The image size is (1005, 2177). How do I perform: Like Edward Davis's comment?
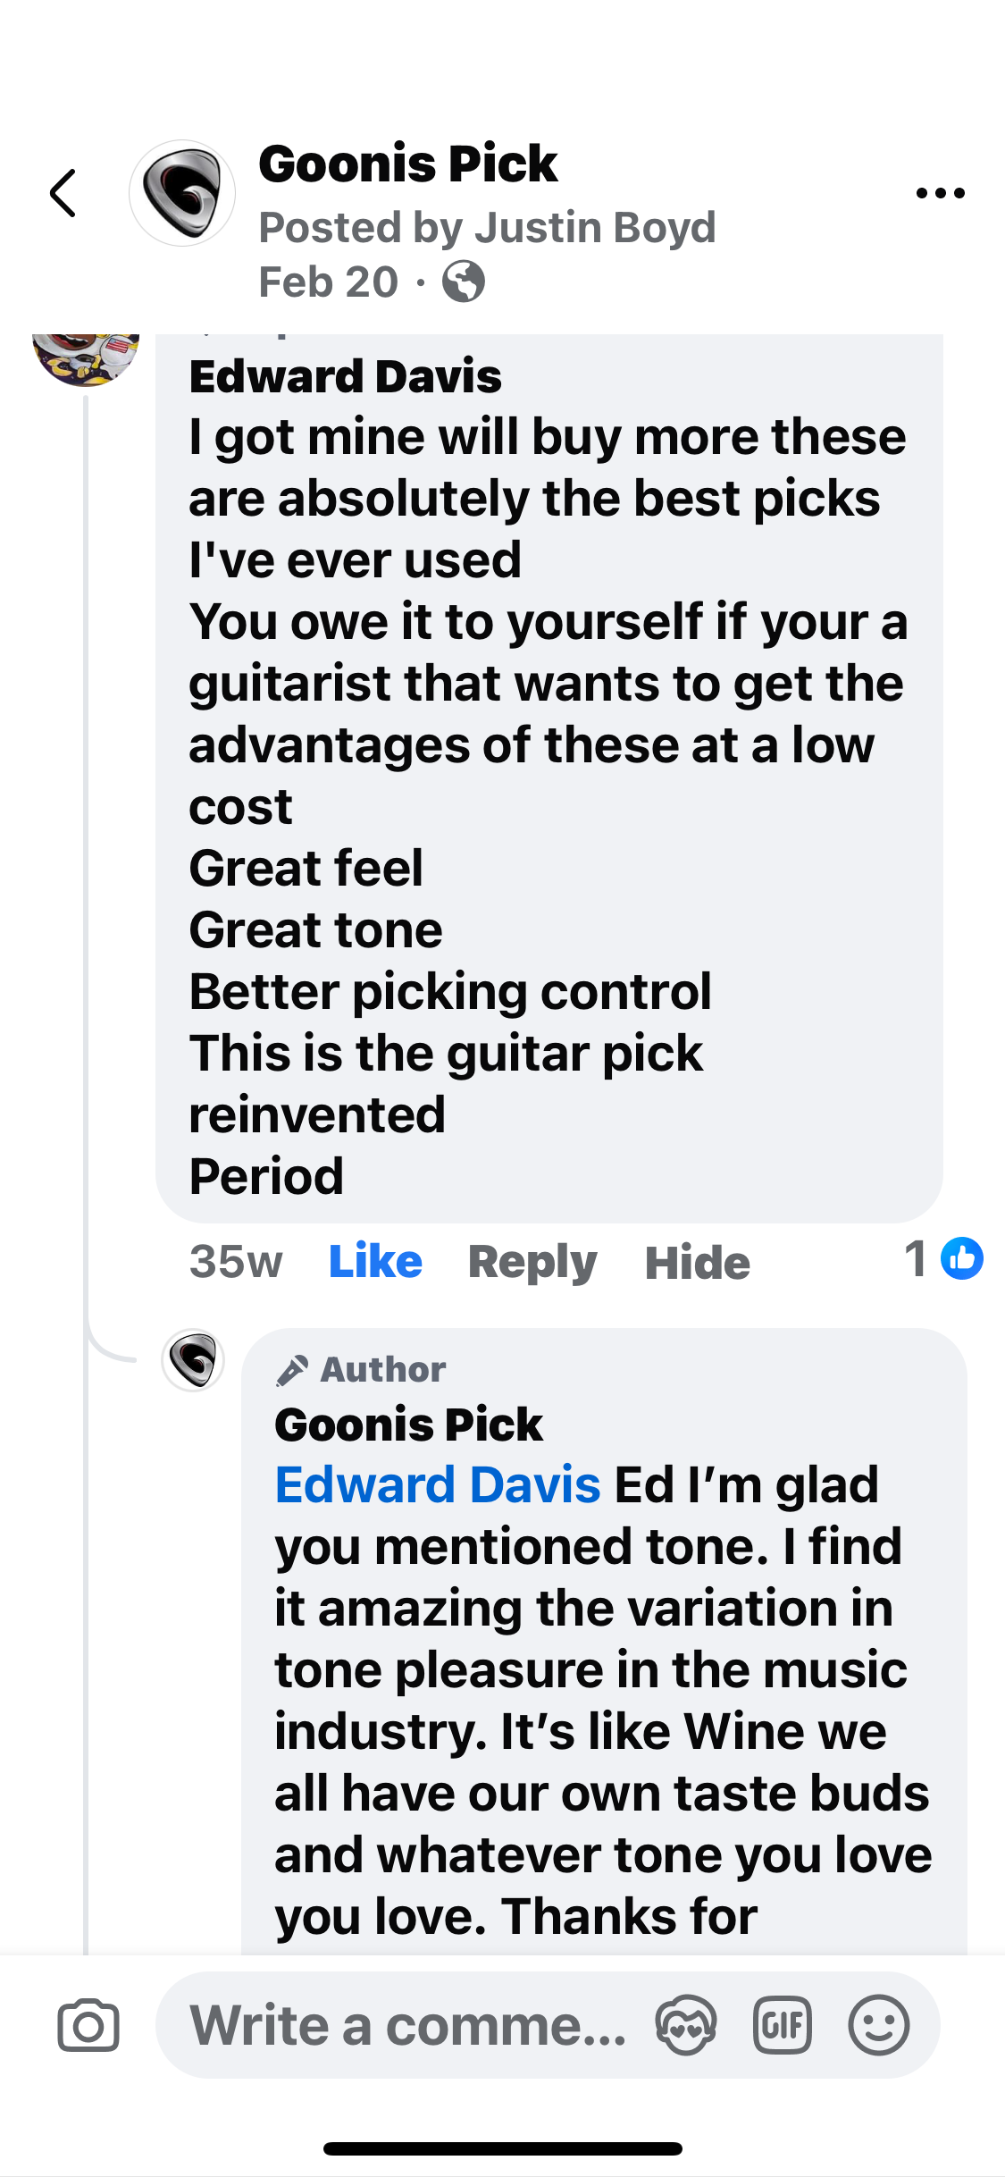point(375,1262)
